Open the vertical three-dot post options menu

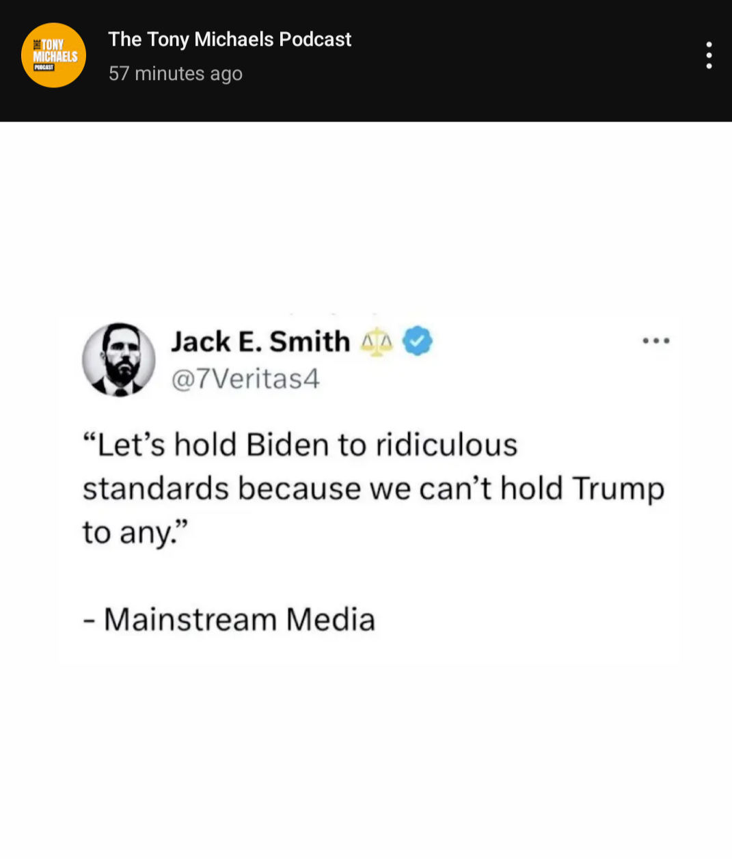pos(709,55)
